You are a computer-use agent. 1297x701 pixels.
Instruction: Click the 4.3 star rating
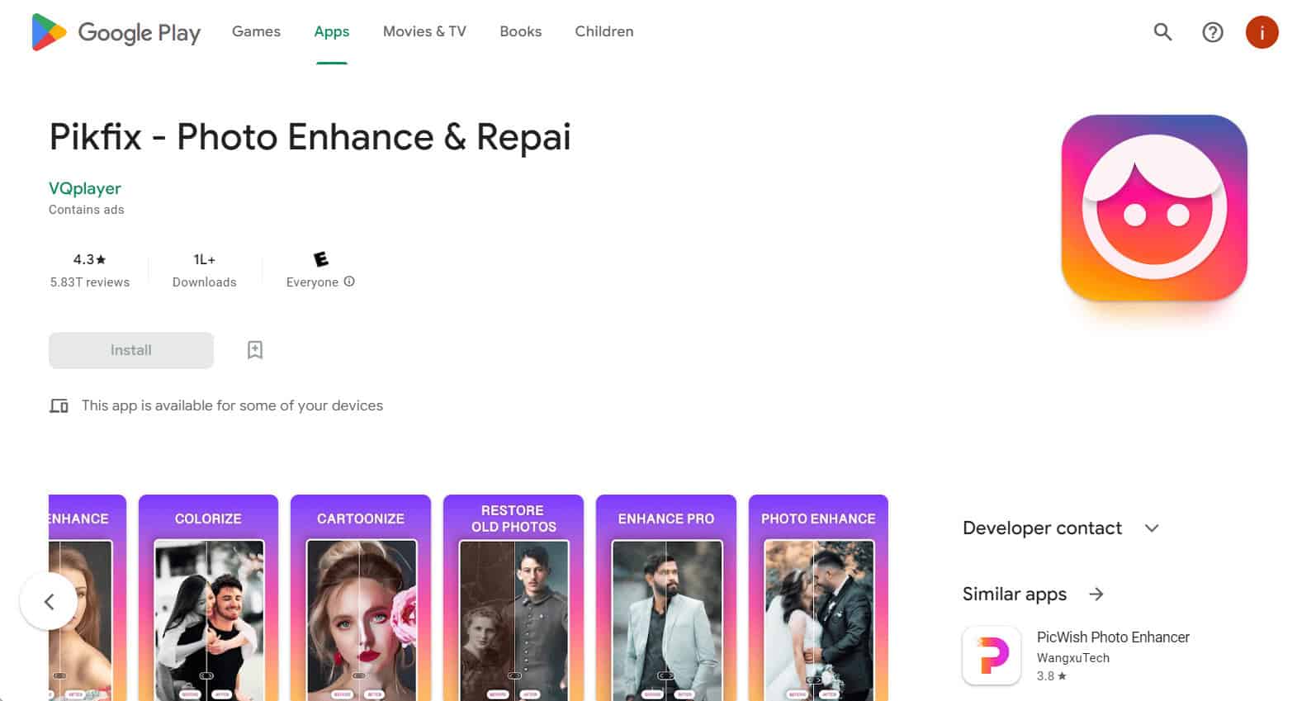(x=89, y=259)
